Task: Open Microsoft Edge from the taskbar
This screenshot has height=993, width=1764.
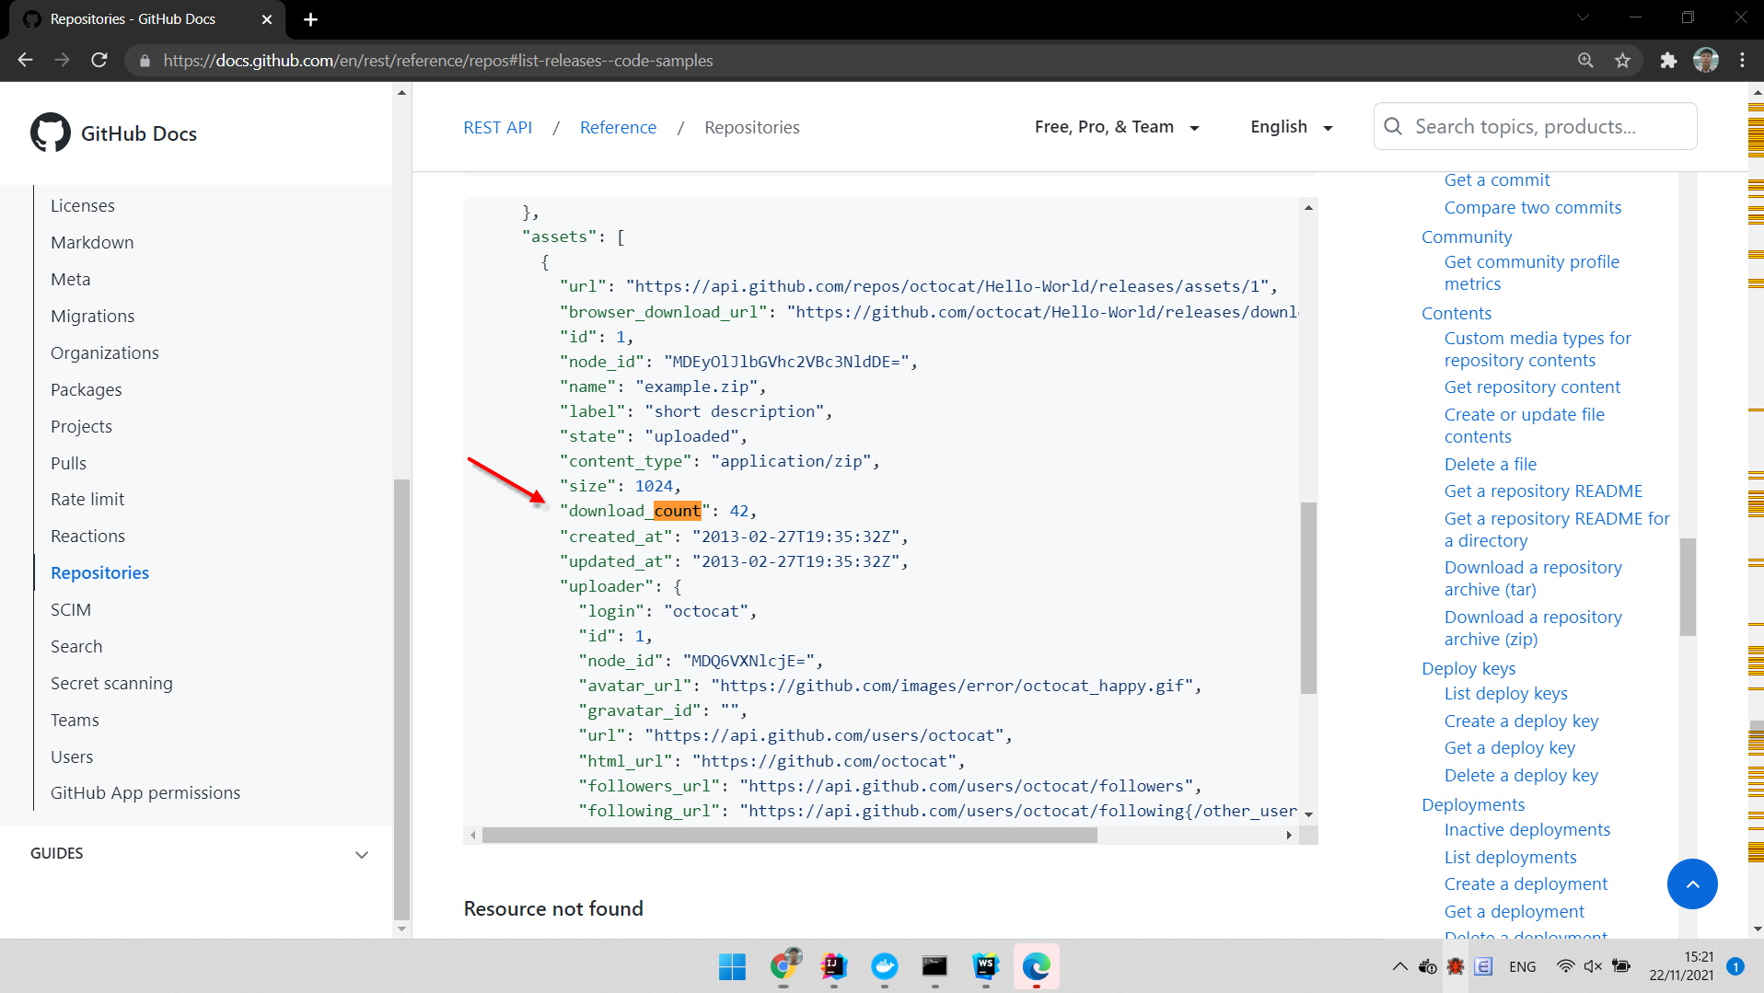Action: click(x=1037, y=966)
